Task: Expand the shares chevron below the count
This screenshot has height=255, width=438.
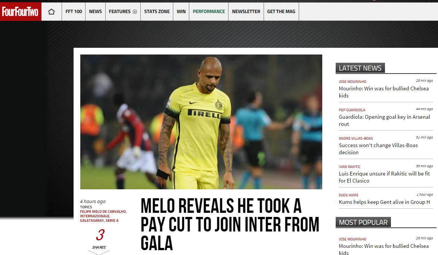Action: point(99,252)
